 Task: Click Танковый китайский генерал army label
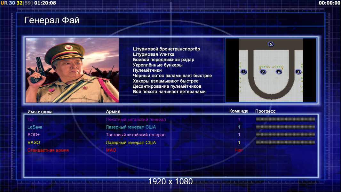[x=136, y=135]
